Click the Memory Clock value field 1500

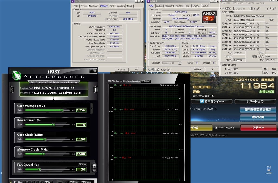[81, 154]
